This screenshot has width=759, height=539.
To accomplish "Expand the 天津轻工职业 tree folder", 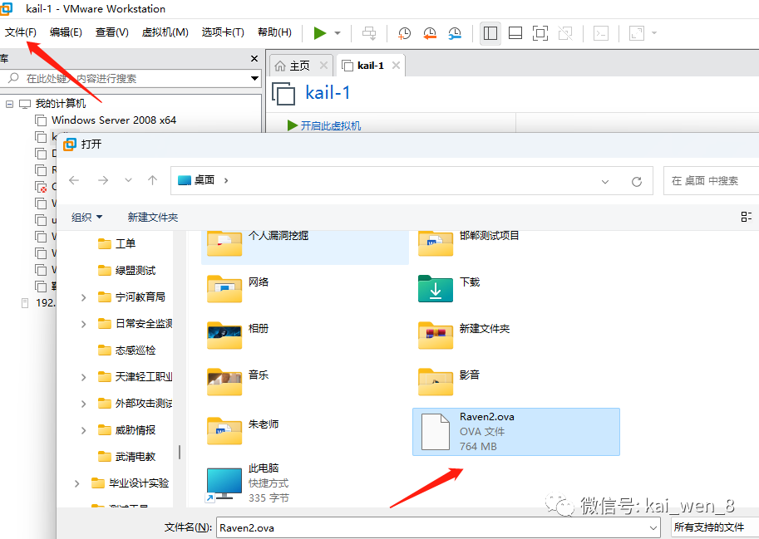I will pyautogui.click(x=83, y=377).
